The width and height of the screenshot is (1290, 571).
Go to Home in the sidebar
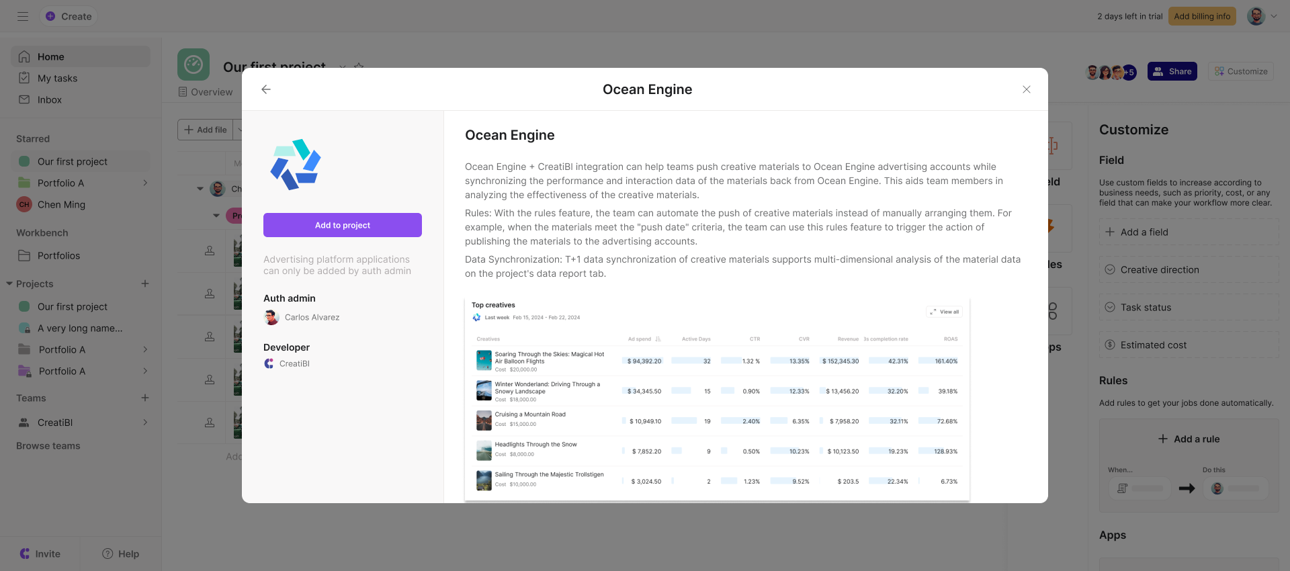click(x=51, y=56)
